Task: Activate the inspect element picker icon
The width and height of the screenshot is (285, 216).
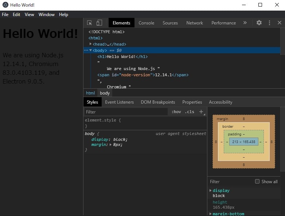Action: point(89,23)
